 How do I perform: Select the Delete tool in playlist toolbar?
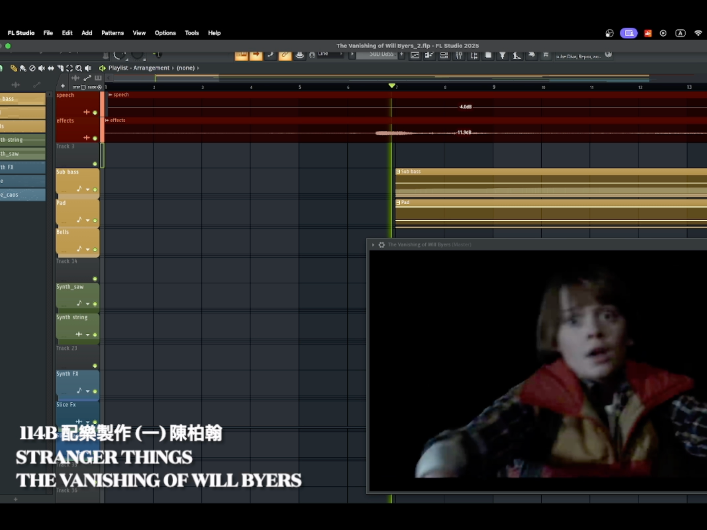[x=32, y=68]
